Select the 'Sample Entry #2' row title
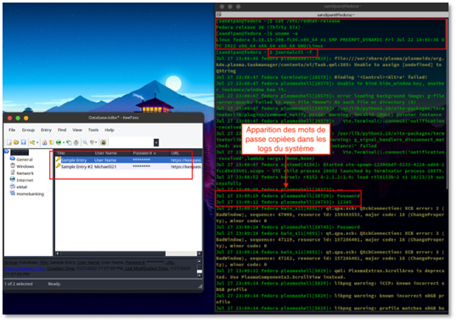The width and height of the screenshot is (457, 323). (77, 167)
